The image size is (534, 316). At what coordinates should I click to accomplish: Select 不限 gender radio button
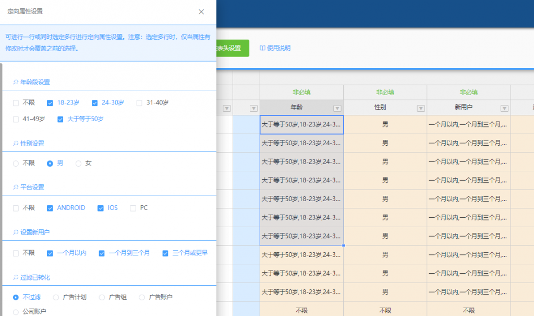click(16, 164)
